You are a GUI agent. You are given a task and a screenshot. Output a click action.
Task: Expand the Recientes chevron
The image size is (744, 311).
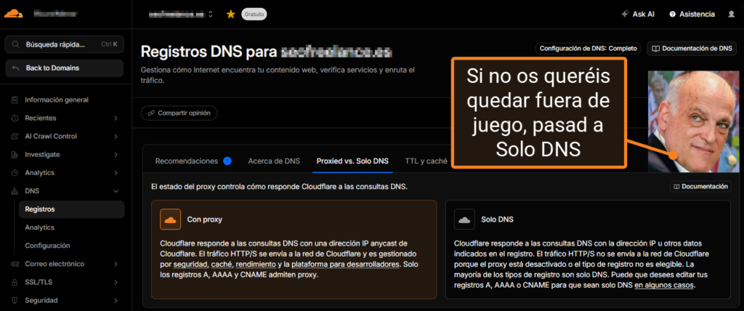coord(116,118)
